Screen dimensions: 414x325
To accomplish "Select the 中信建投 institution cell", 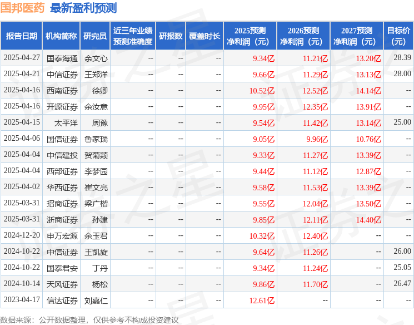I will [62, 155].
